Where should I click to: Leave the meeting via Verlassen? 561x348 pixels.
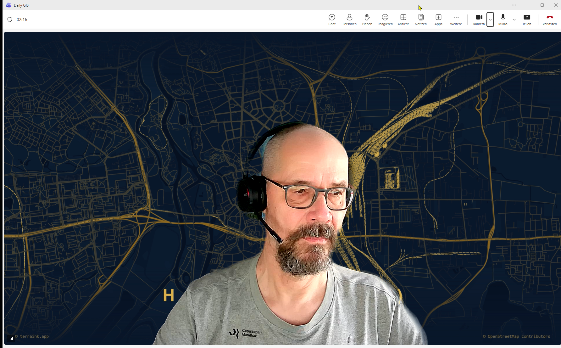pyautogui.click(x=549, y=20)
